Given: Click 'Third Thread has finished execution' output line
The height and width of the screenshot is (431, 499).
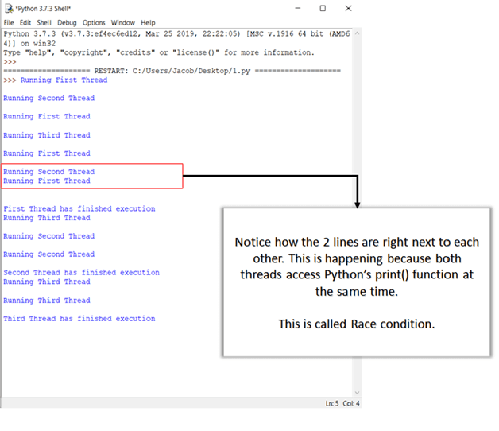Looking at the screenshot, I should point(79,319).
